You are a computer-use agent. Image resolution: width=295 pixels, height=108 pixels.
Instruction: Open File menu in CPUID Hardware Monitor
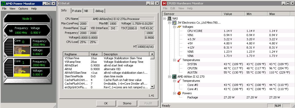[165, 8]
